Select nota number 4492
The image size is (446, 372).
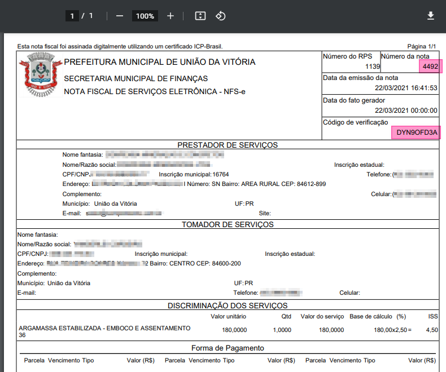pos(430,67)
